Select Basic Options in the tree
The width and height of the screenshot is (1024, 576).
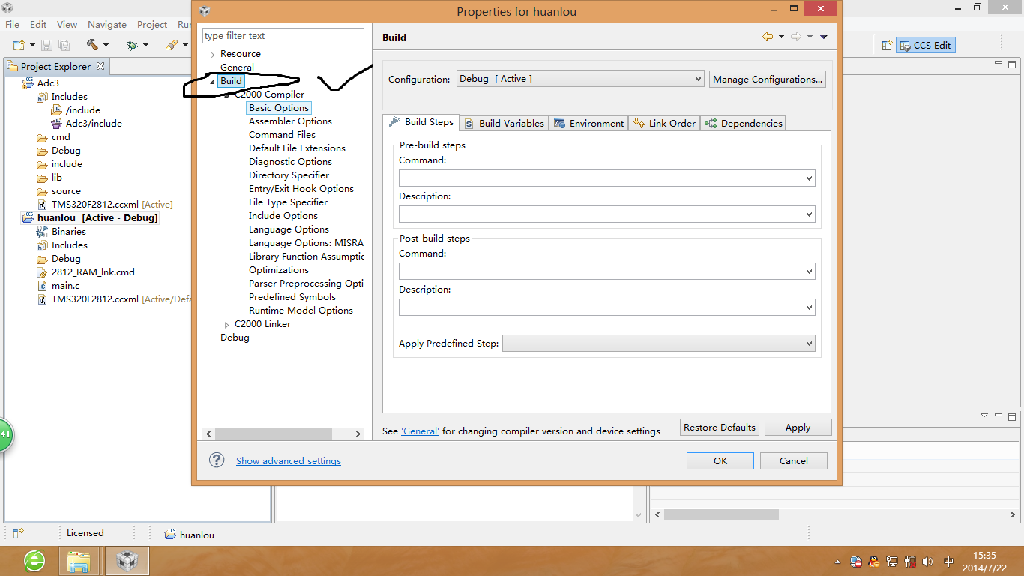tap(279, 108)
